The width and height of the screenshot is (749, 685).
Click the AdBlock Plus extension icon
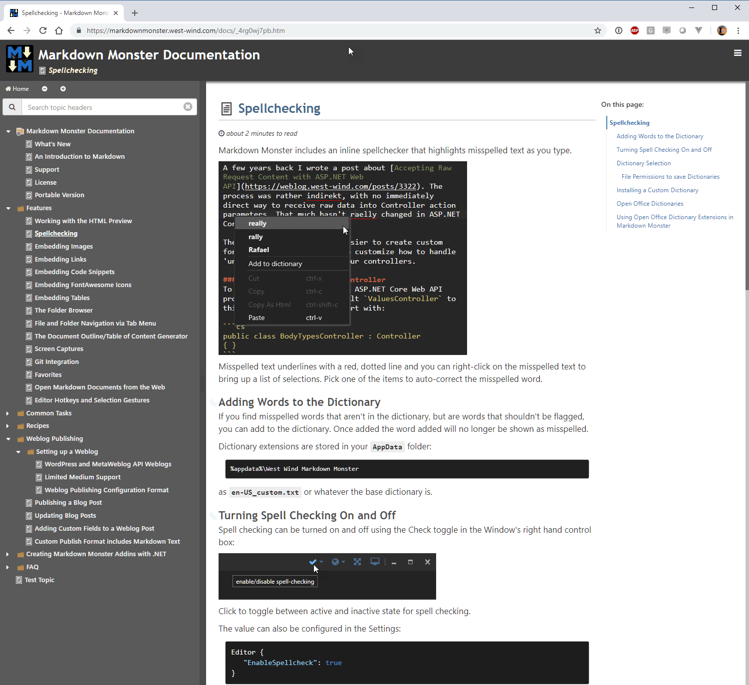coord(635,30)
